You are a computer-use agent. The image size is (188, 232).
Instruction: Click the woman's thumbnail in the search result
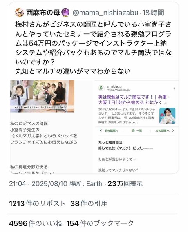pos(168,116)
